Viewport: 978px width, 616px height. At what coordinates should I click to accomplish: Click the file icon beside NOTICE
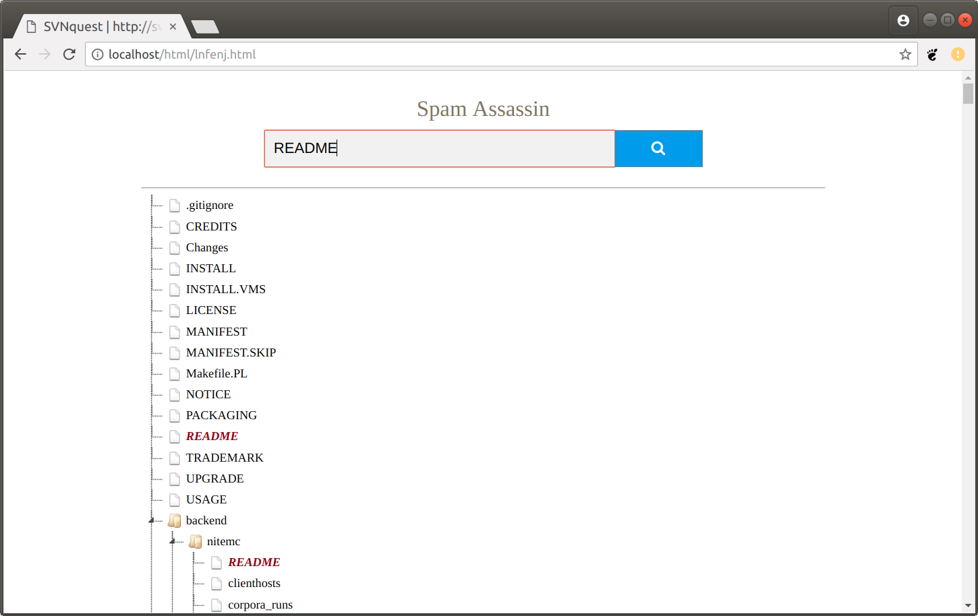coord(175,394)
